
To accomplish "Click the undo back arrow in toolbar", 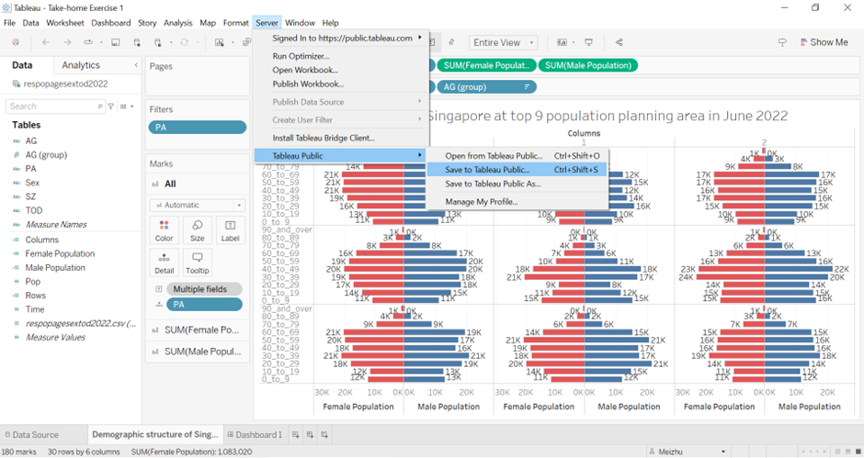I will point(46,42).
